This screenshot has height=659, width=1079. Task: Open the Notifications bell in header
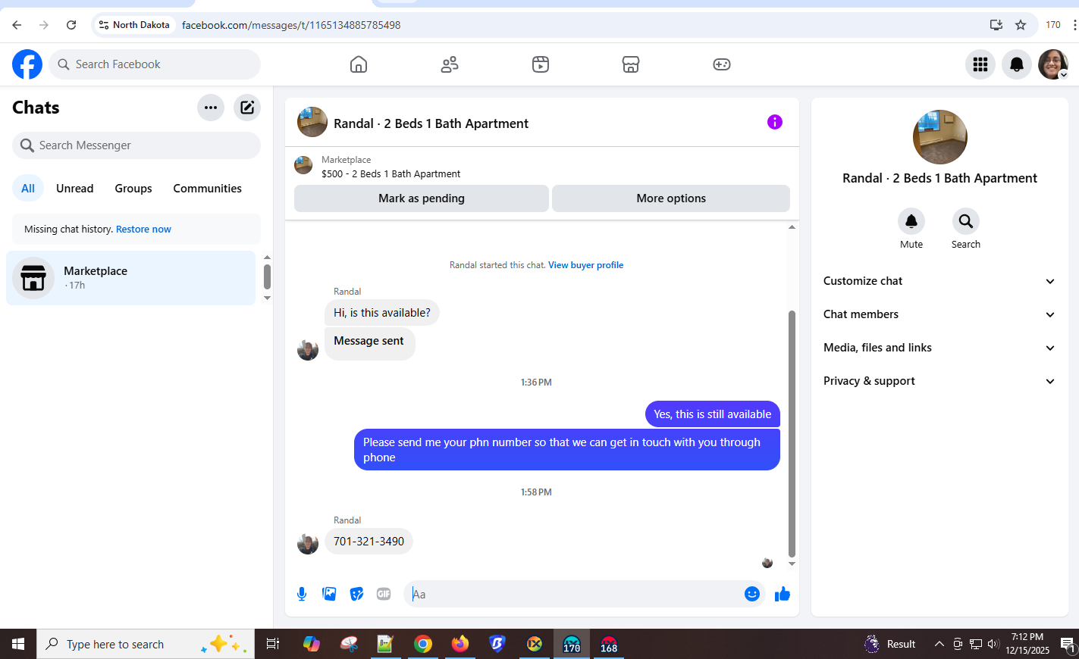coord(1017,64)
